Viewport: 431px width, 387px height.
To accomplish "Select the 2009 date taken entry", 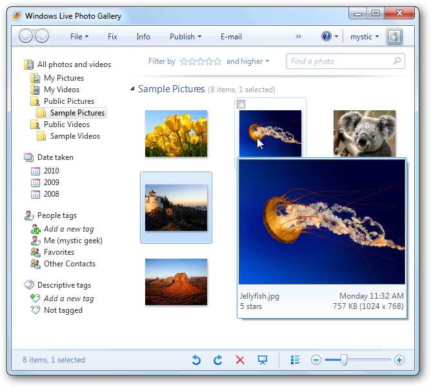I will [x=51, y=183].
